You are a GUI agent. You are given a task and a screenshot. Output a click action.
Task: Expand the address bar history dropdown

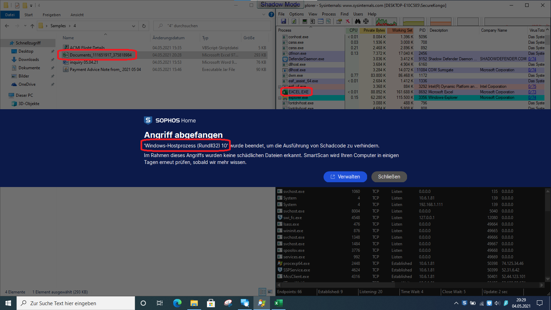coord(134,26)
